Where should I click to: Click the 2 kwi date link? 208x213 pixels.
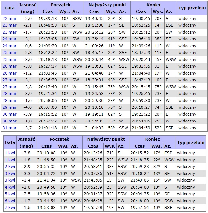pos(10,166)
